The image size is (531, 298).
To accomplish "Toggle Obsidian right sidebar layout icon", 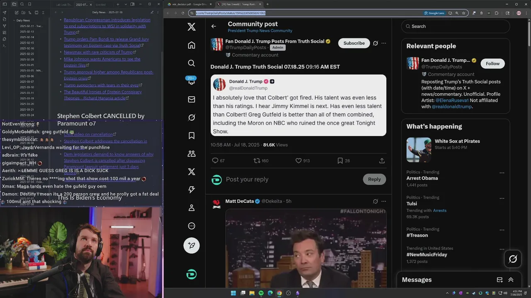I will (x=132, y=4).
